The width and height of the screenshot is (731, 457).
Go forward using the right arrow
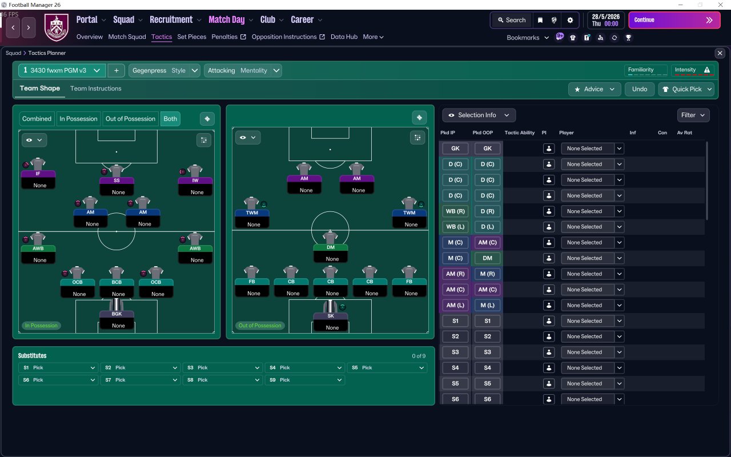tap(29, 27)
